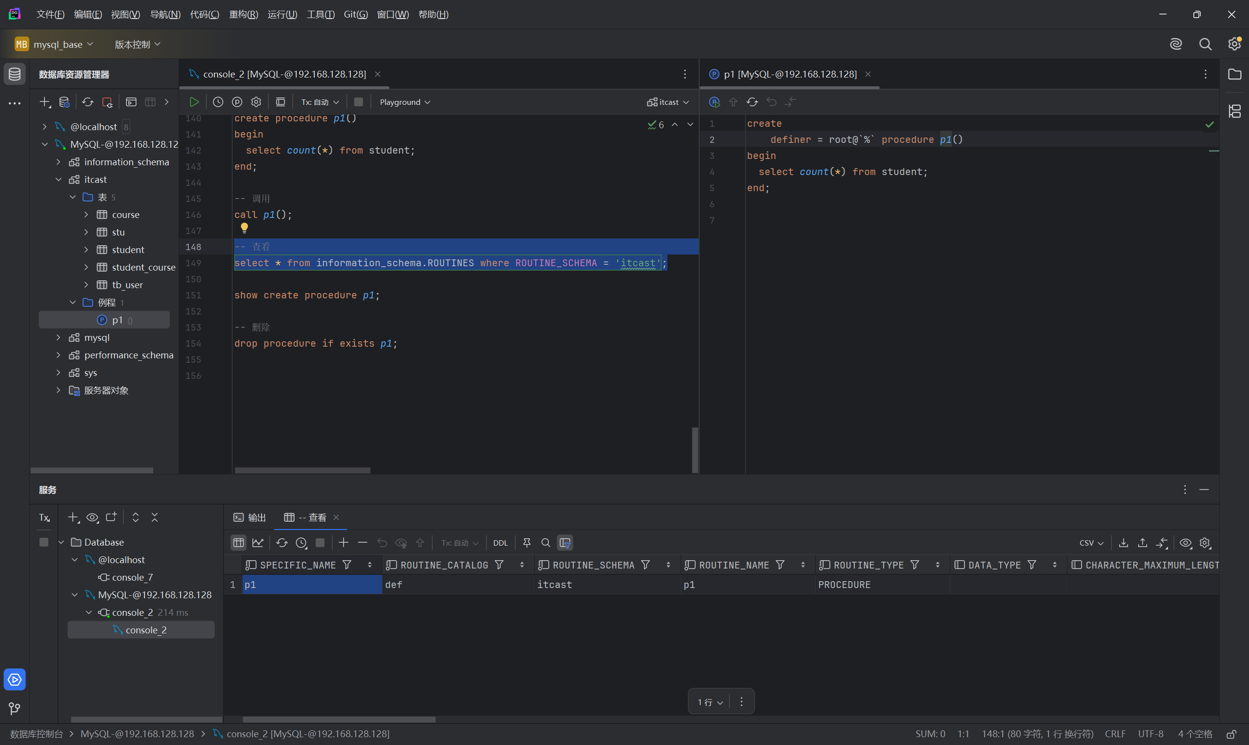The image size is (1249, 745).
Task: Open the Git(G) menu
Action: (x=356, y=14)
